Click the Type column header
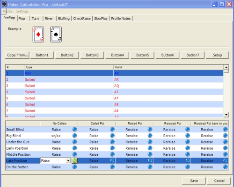This screenshot has height=187, width=234. (69, 67)
